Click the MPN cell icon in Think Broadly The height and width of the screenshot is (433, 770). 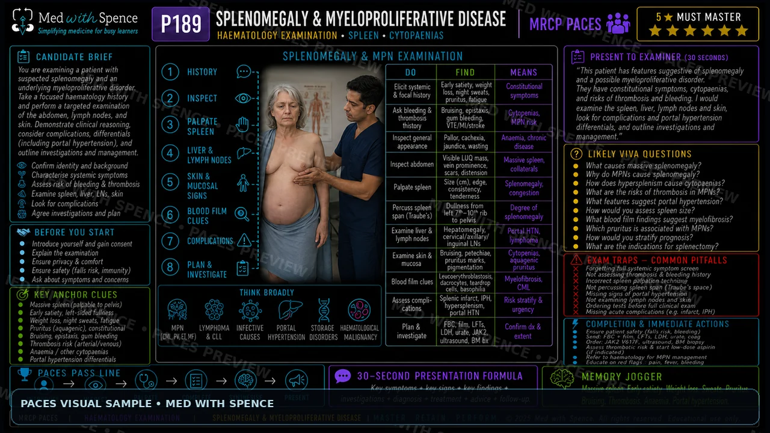(177, 310)
